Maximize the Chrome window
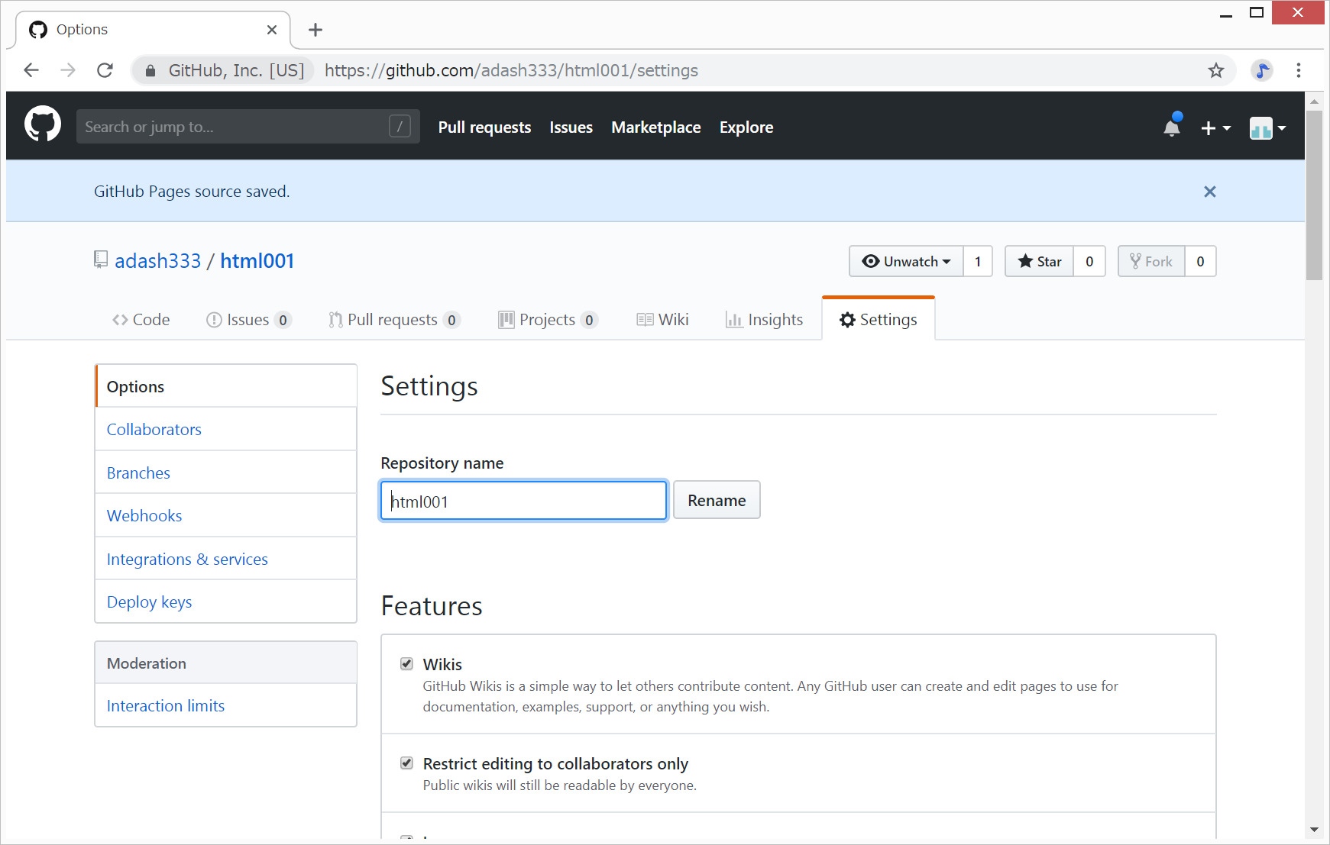 [x=1257, y=13]
